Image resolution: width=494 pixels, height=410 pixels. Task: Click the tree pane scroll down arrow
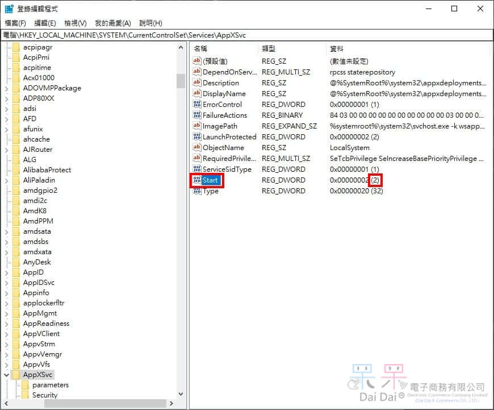click(x=181, y=394)
